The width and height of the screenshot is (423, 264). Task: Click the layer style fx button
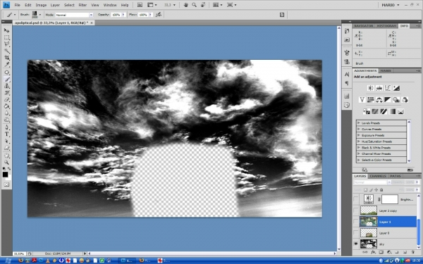pyautogui.click(x=373, y=253)
